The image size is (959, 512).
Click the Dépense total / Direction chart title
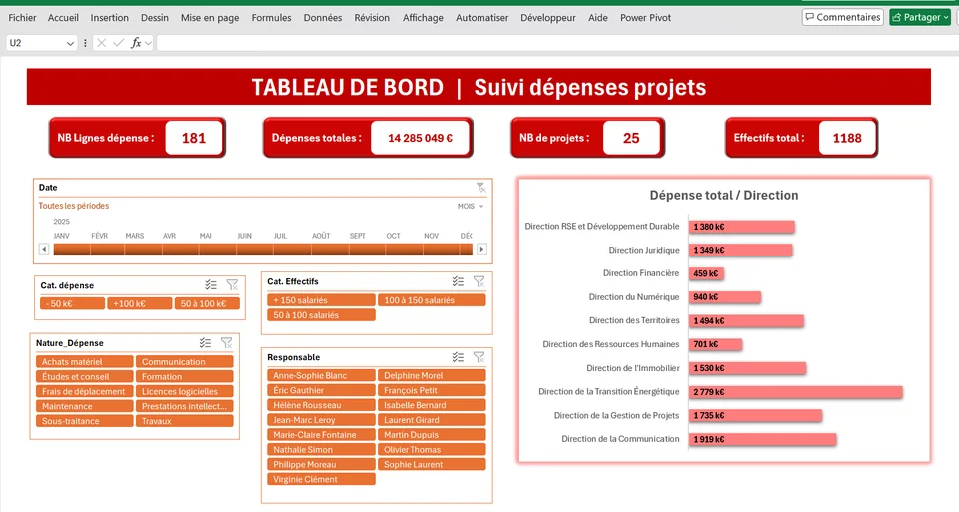pos(724,195)
